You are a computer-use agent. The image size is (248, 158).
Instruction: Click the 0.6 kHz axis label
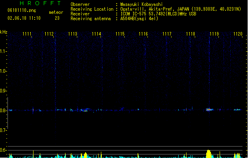(x=3, y=150)
